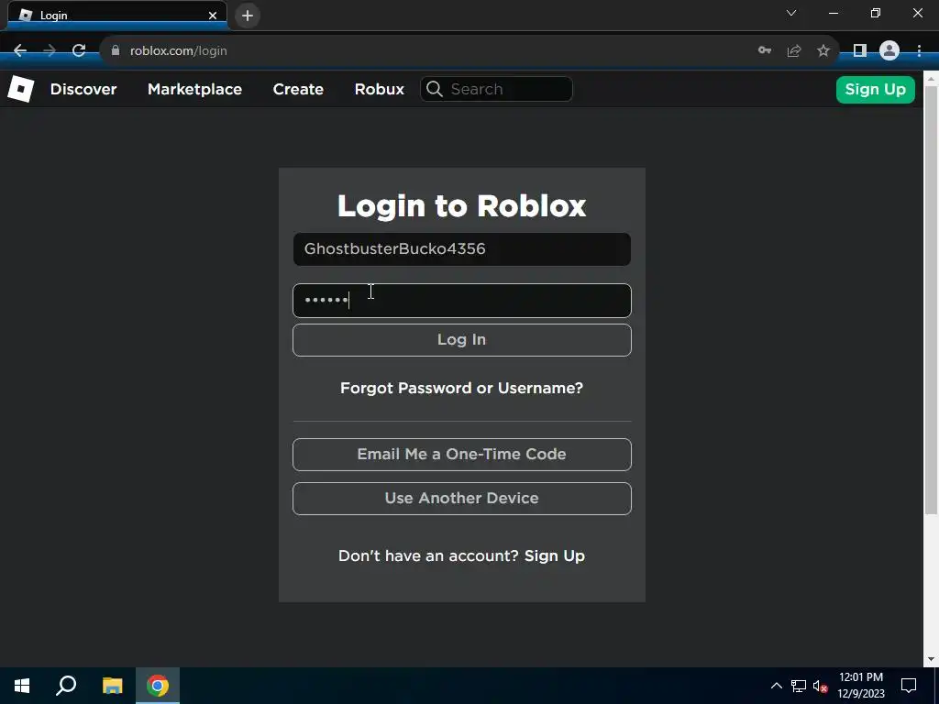Open network status tray icon
This screenshot has height=704, width=939.
pyautogui.click(x=799, y=686)
